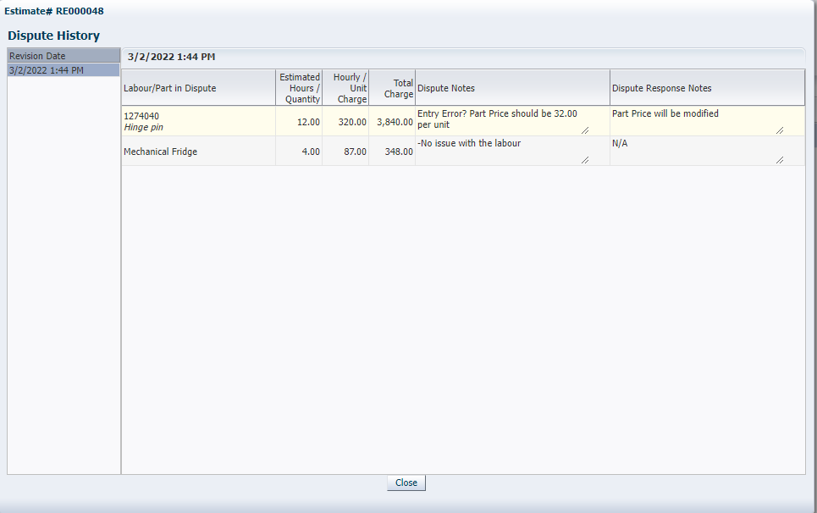Click the 3,840.00 total charge value
This screenshot has height=513, width=817.
pyautogui.click(x=395, y=122)
